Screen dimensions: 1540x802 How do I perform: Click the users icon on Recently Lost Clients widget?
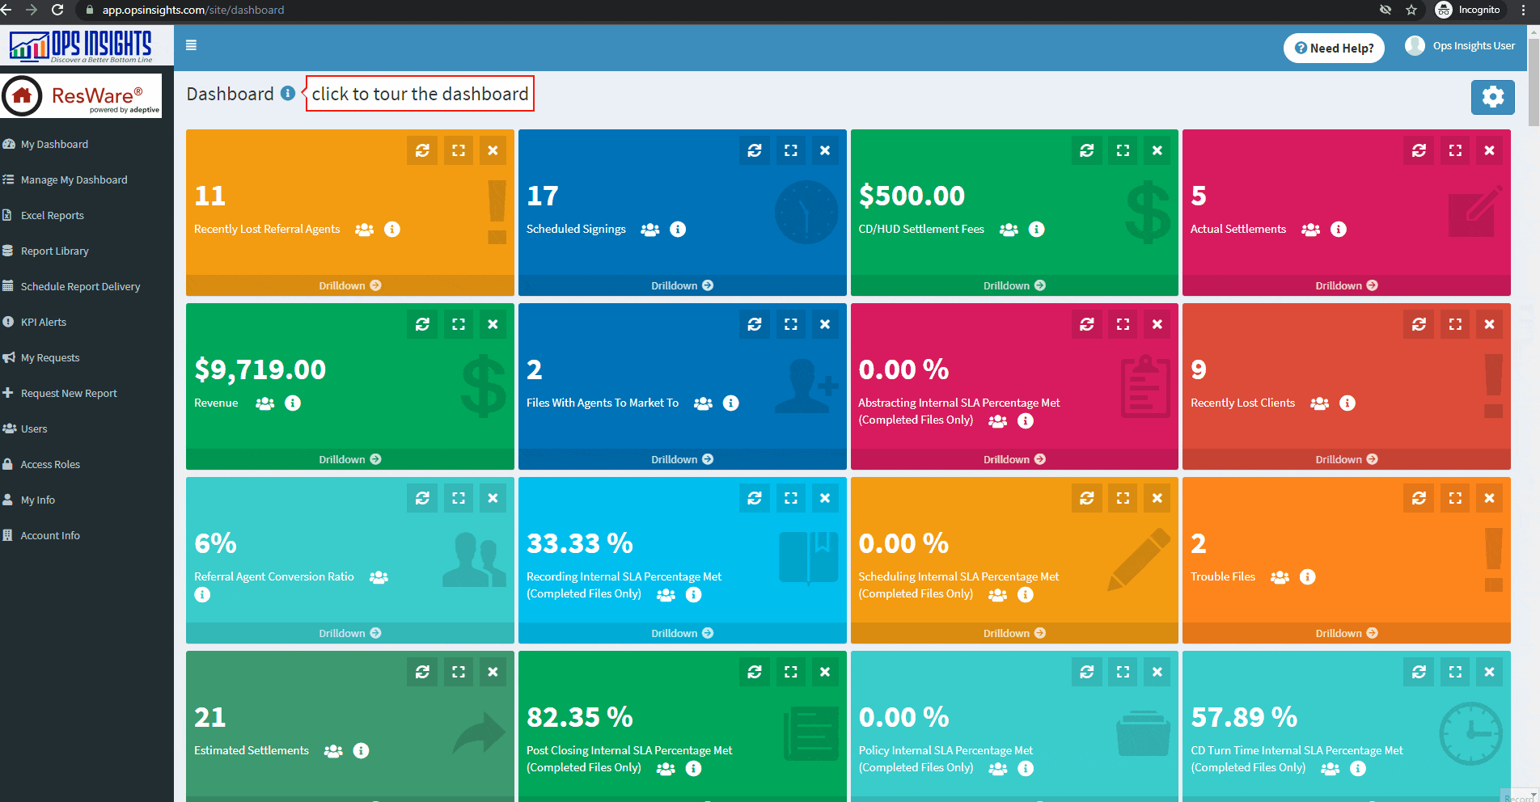[x=1319, y=403]
